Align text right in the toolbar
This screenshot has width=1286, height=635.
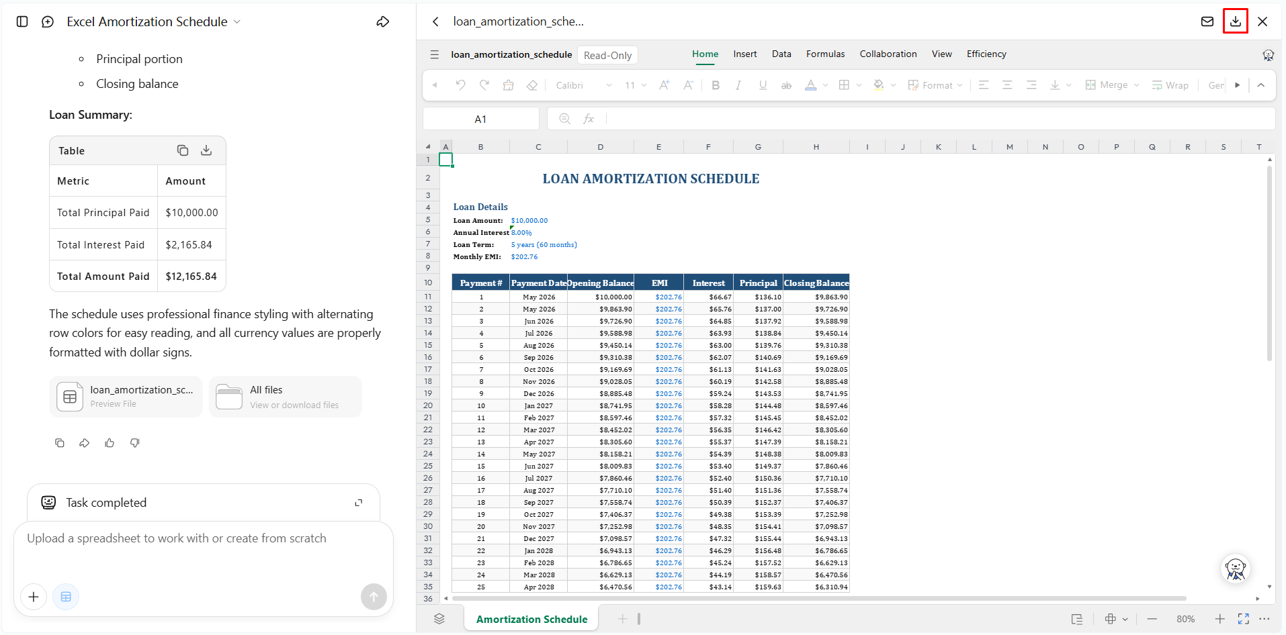click(1031, 85)
